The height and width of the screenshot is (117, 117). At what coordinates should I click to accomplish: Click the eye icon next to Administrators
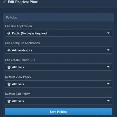tap(9, 50)
